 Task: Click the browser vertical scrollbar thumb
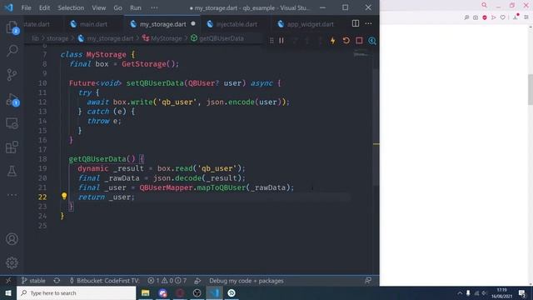(x=531, y=89)
